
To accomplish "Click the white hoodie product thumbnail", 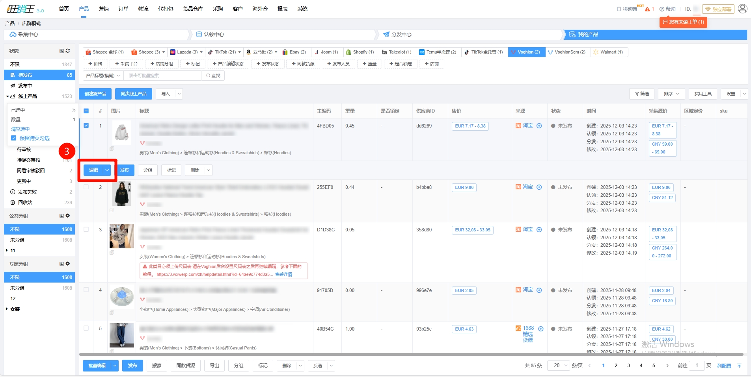I will tap(121, 133).
